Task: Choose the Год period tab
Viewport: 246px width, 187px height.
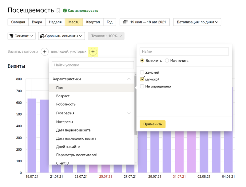Action: [x=109, y=22]
